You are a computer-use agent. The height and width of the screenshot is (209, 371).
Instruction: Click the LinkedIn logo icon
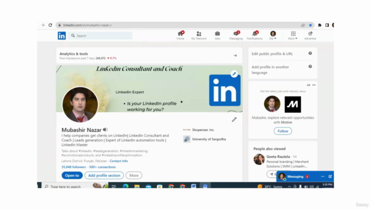62,36
